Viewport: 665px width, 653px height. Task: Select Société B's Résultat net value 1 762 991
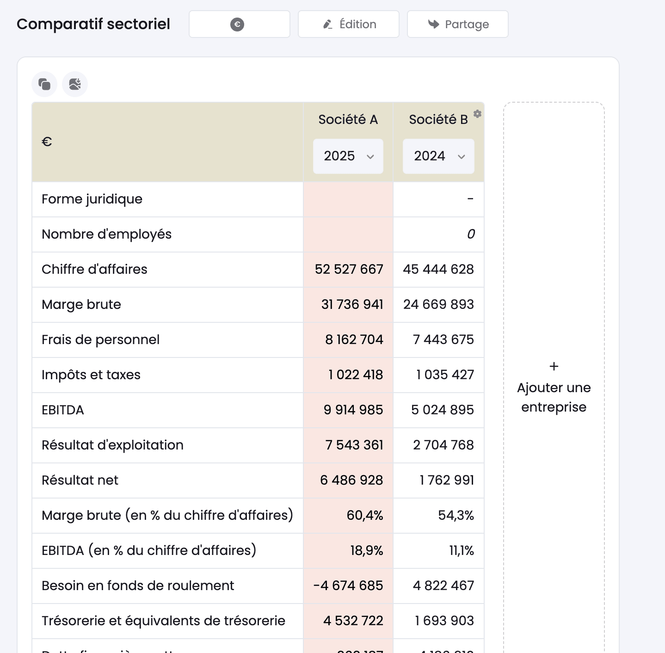[447, 480]
